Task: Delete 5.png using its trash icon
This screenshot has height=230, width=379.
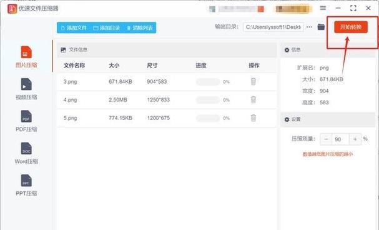Action: 253,117
